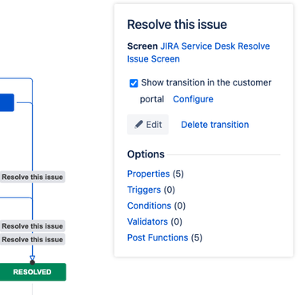Select the green RESOLVED status node

point(33,272)
